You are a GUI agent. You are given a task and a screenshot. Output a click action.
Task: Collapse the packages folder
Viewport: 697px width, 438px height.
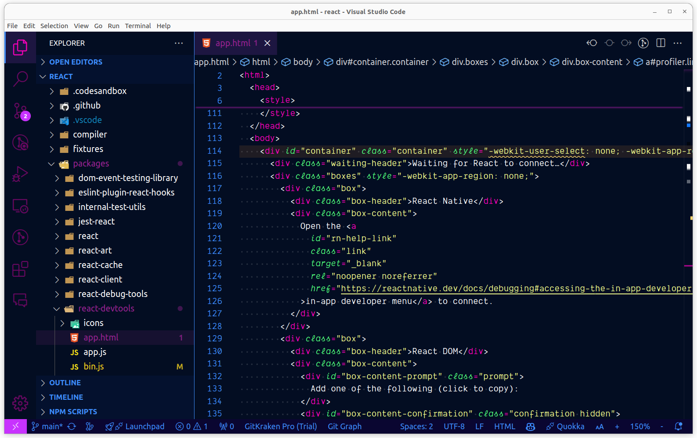[115, 163]
